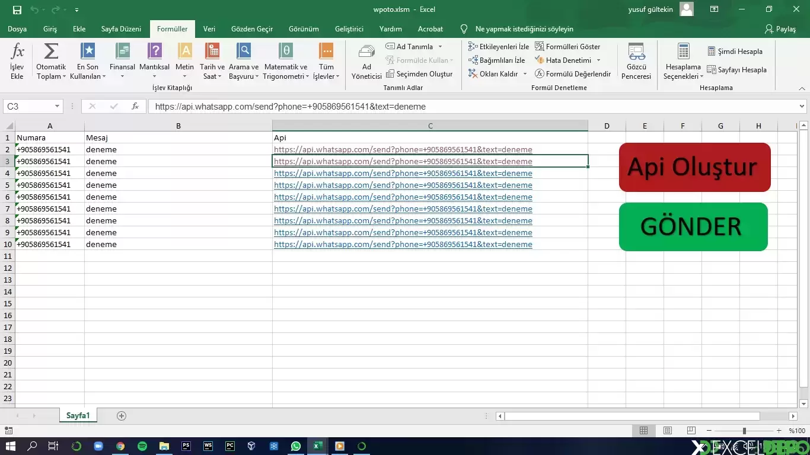This screenshot has height=455, width=810.
Task: Open the Windows Start menu
Action: point(11,446)
